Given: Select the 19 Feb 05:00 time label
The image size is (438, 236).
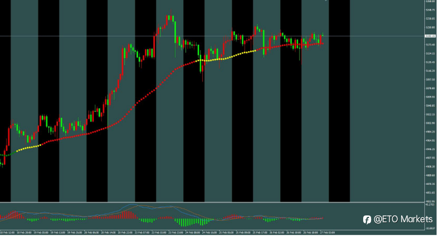Looking at the screenshot, I should click(x=41, y=233).
